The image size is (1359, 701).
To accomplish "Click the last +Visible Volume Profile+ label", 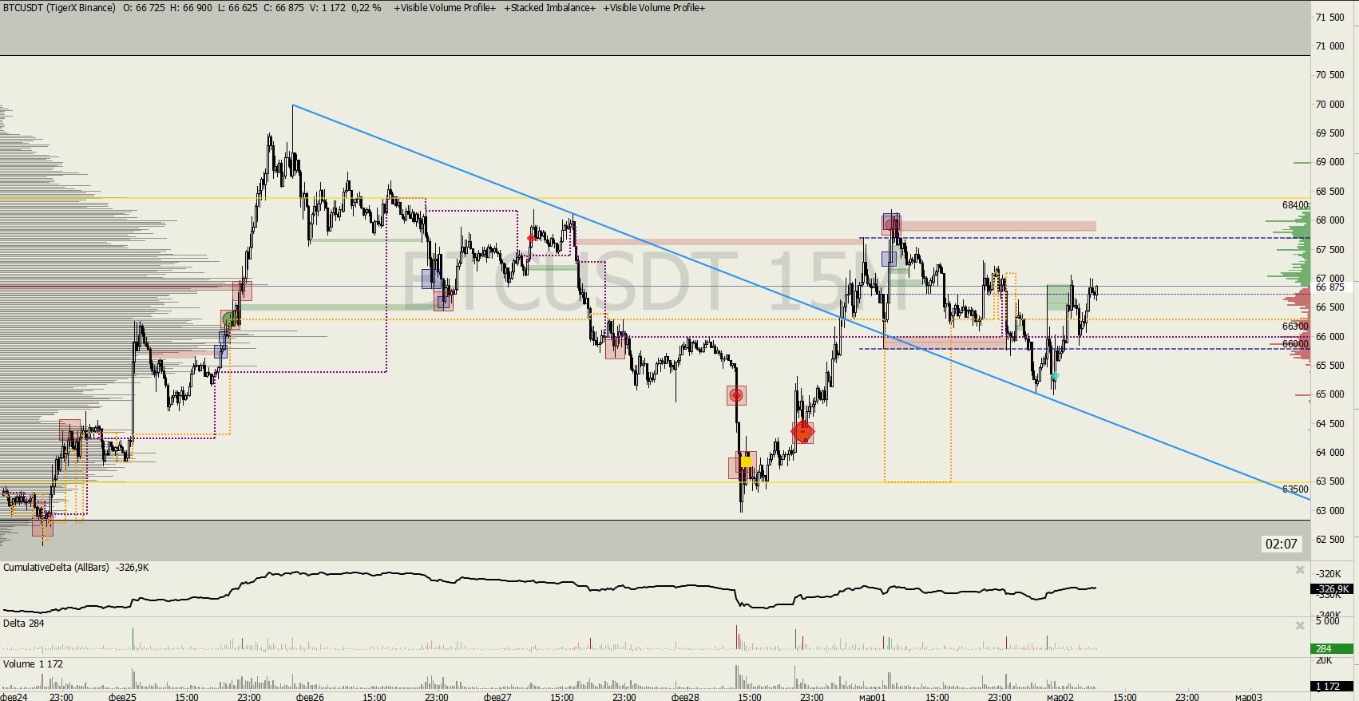I will [x=654, y=8].
